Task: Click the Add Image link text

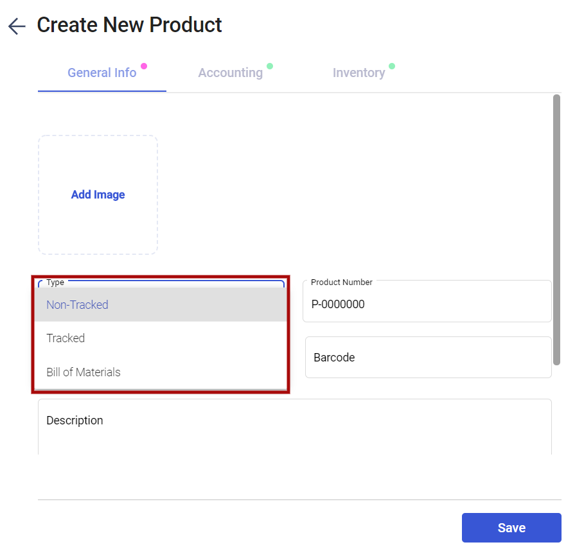Action: (x=98, y=195)
